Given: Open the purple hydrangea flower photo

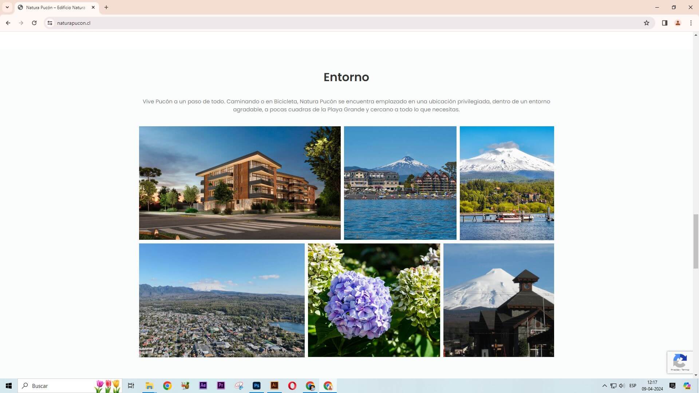Looking at the screenshot, I should (x=374, y=300).
